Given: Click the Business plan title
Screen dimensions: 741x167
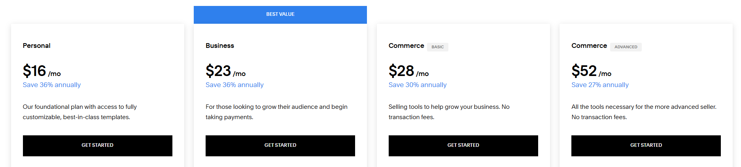Looking at the screenshot, I should pyautogui.click(x=220, y=46).
